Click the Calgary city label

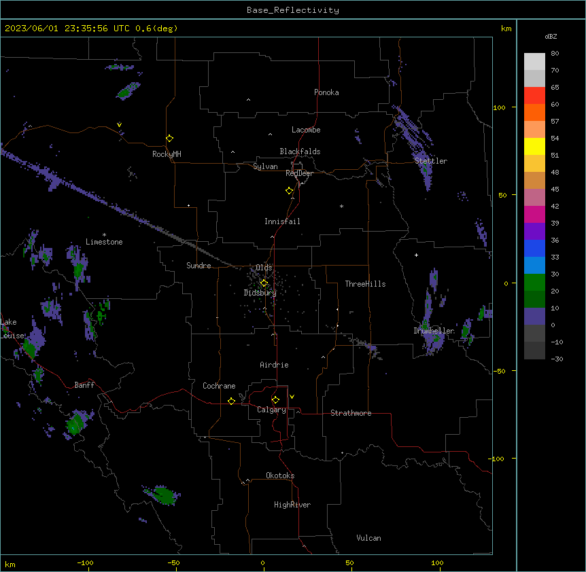point(271,410)
